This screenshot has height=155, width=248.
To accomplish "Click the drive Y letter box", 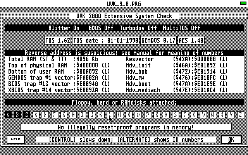I will [231, 115].
